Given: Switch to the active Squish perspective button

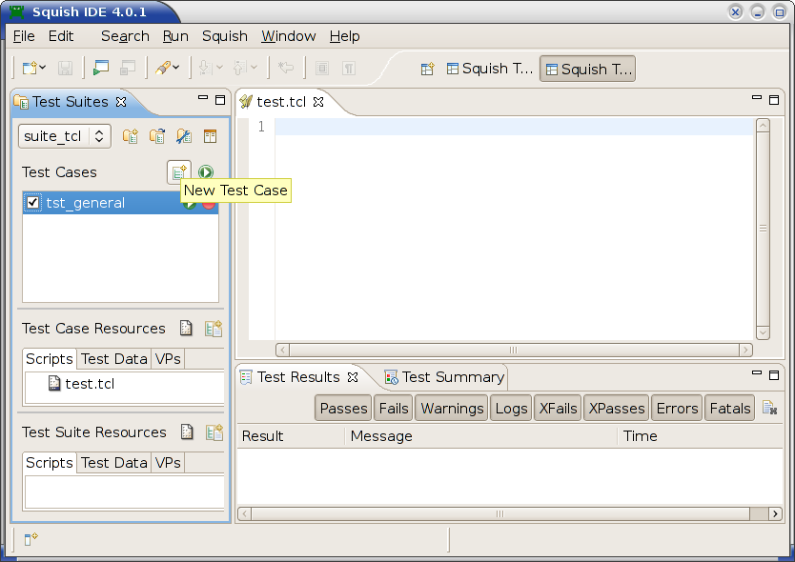Looking at the screenshot, I should tap(587, 68).
